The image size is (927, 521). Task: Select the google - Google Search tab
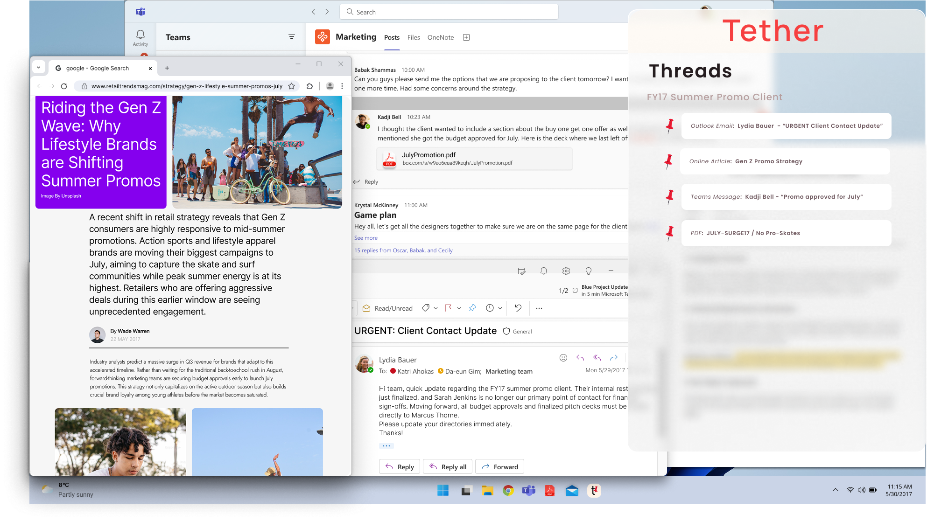point(104,68)
